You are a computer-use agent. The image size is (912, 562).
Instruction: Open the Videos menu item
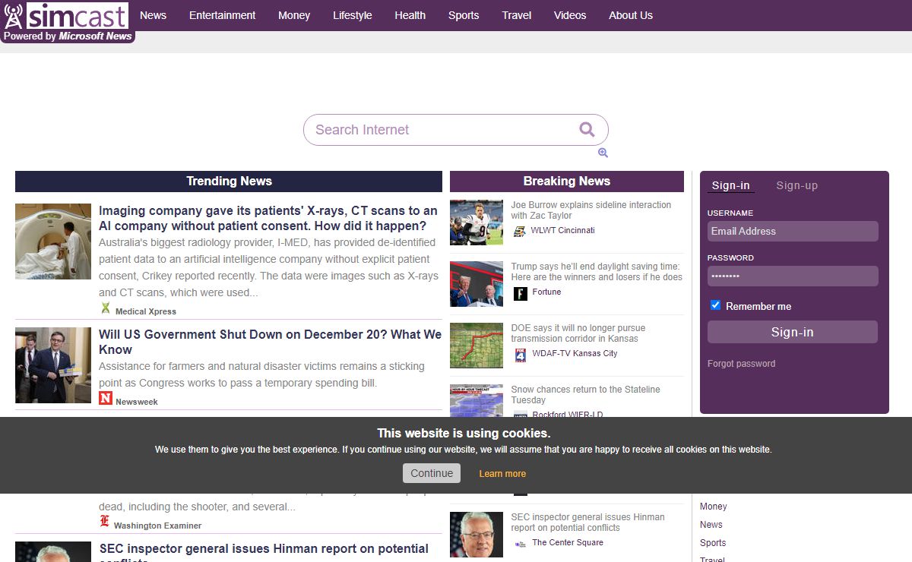570,15
